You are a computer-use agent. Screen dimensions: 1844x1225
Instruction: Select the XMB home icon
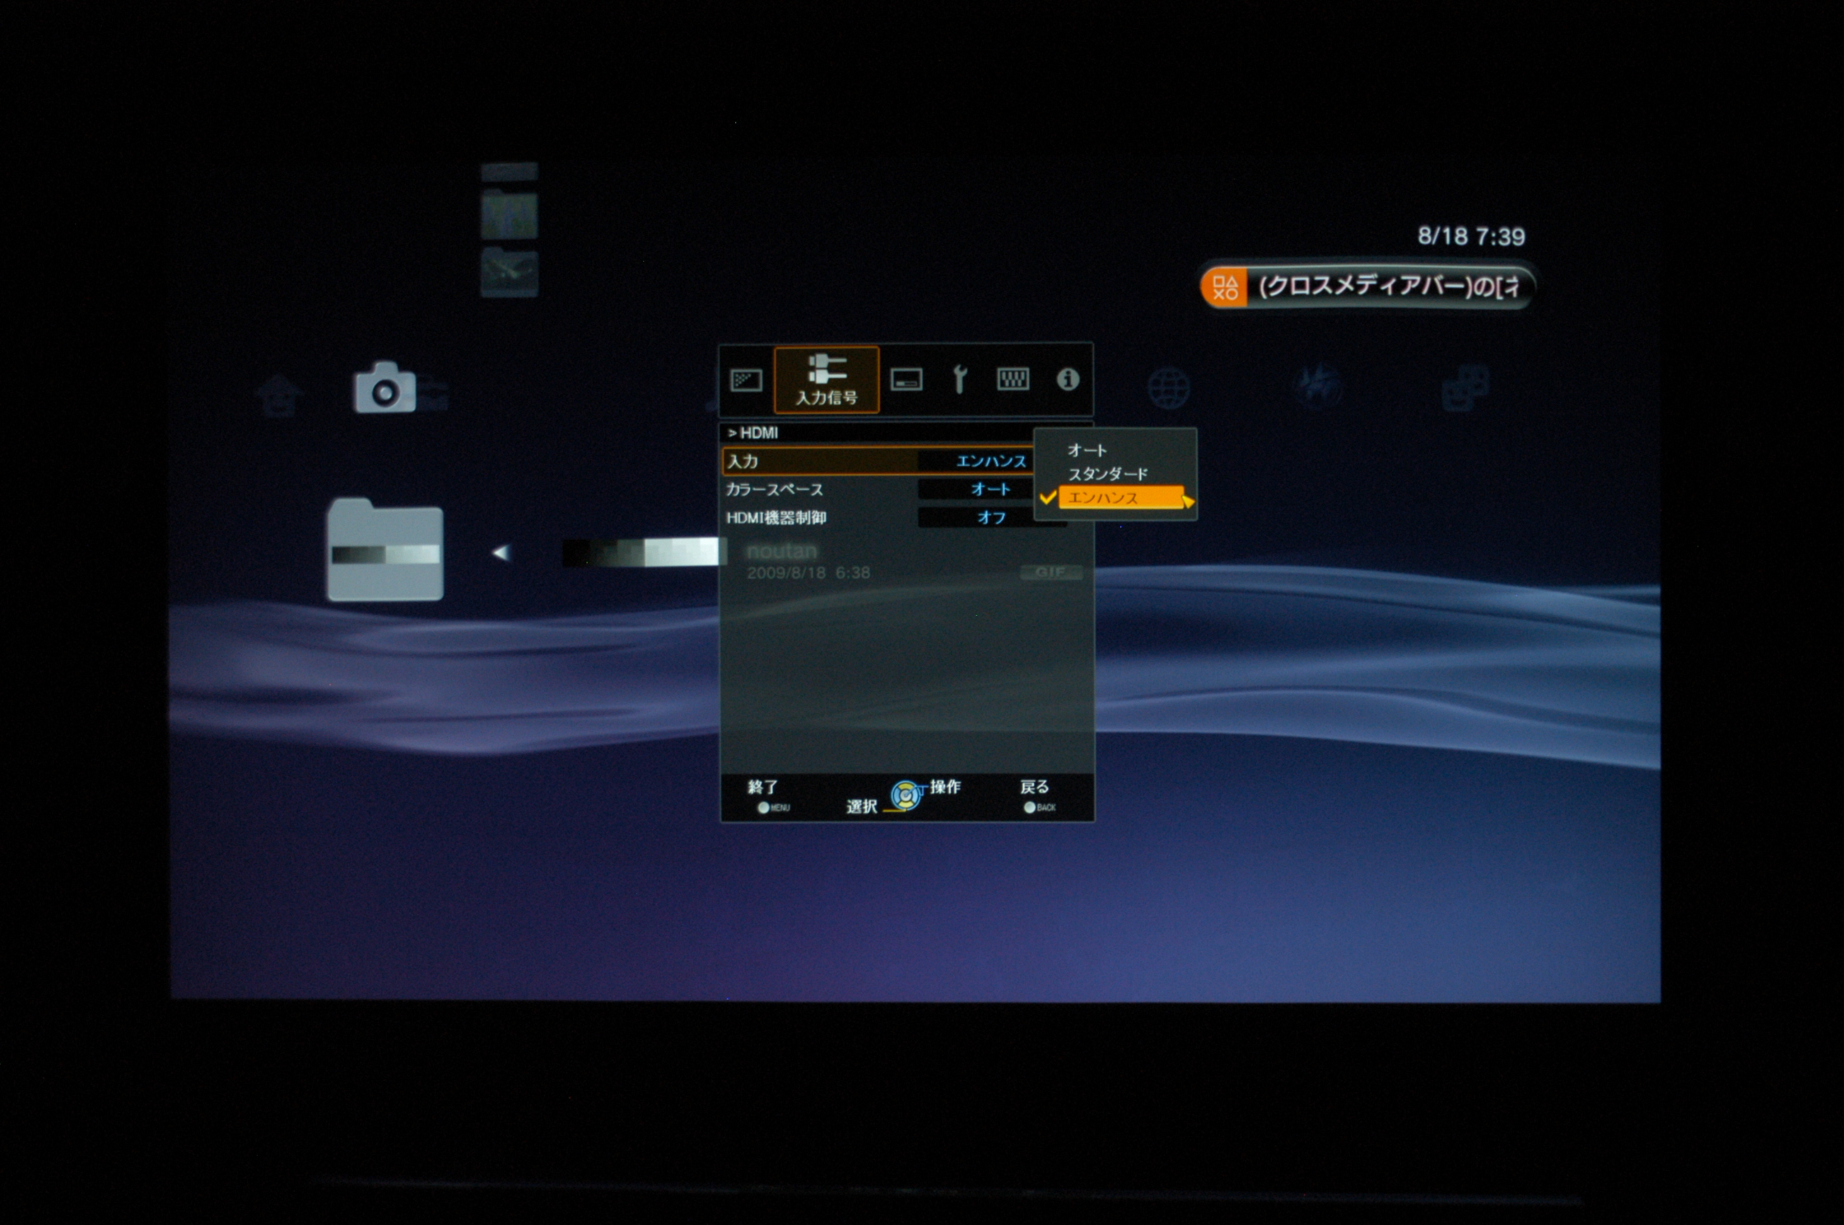point(278,396)
